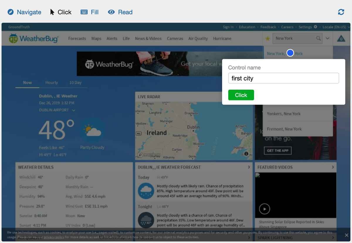Switch to the Hourly tab

tap(52, 83)
